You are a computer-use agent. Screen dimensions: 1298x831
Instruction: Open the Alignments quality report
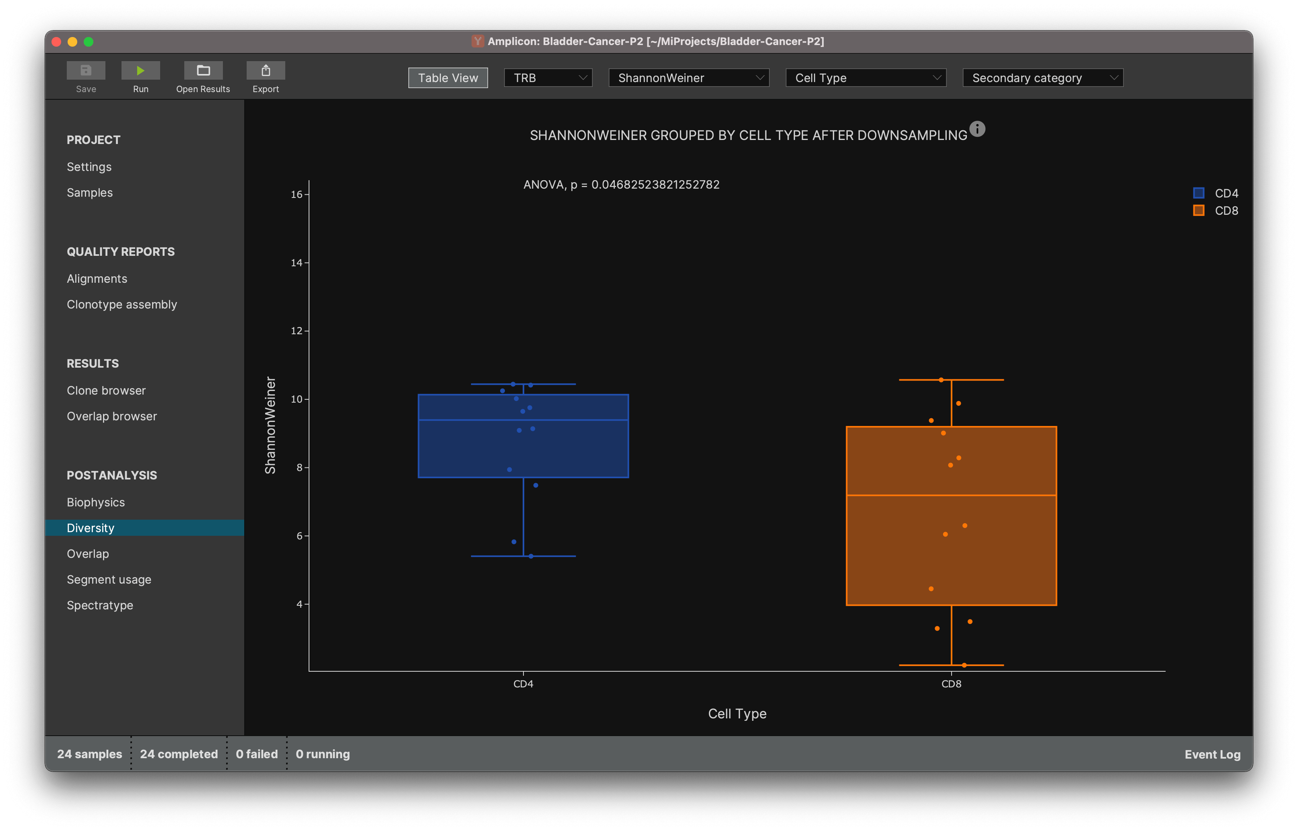click(x=97, y=278)
